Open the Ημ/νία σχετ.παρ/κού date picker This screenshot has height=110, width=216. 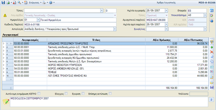167,24
